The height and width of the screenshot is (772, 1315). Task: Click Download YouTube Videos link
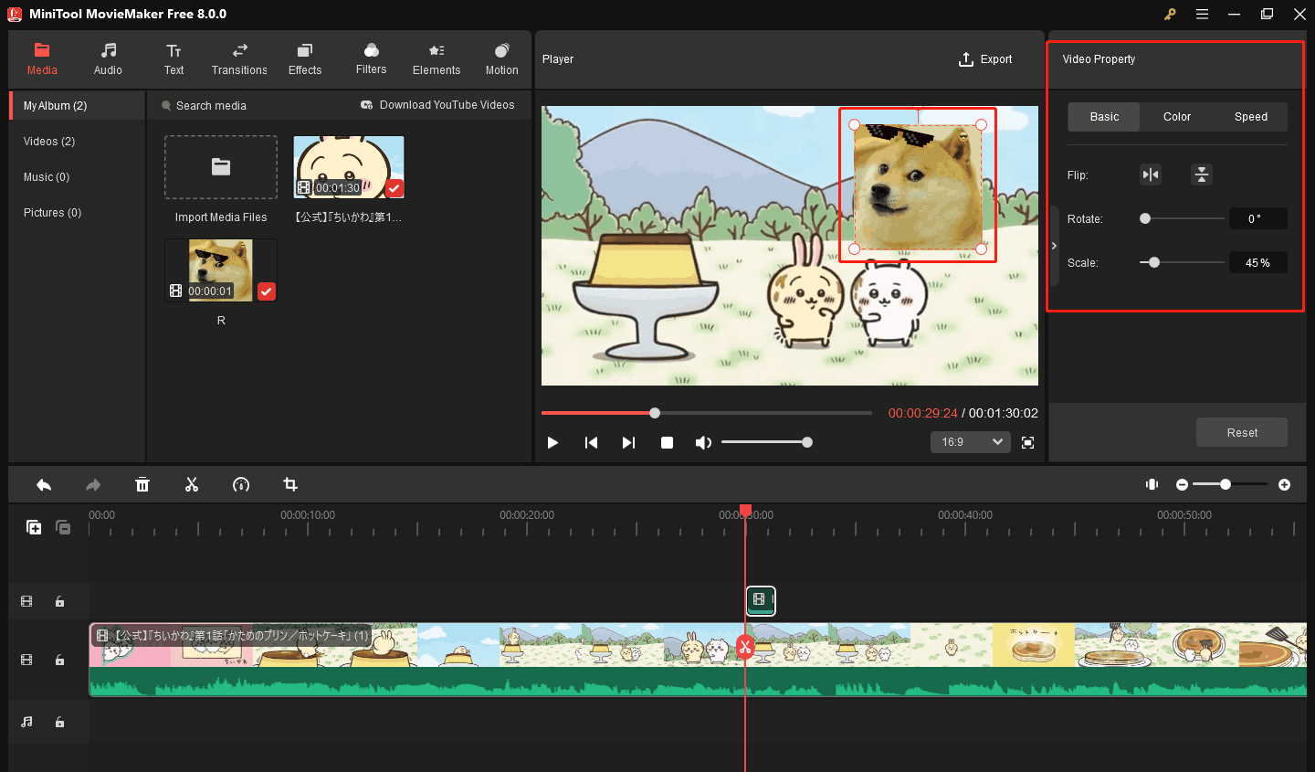[x=437, y=105]
